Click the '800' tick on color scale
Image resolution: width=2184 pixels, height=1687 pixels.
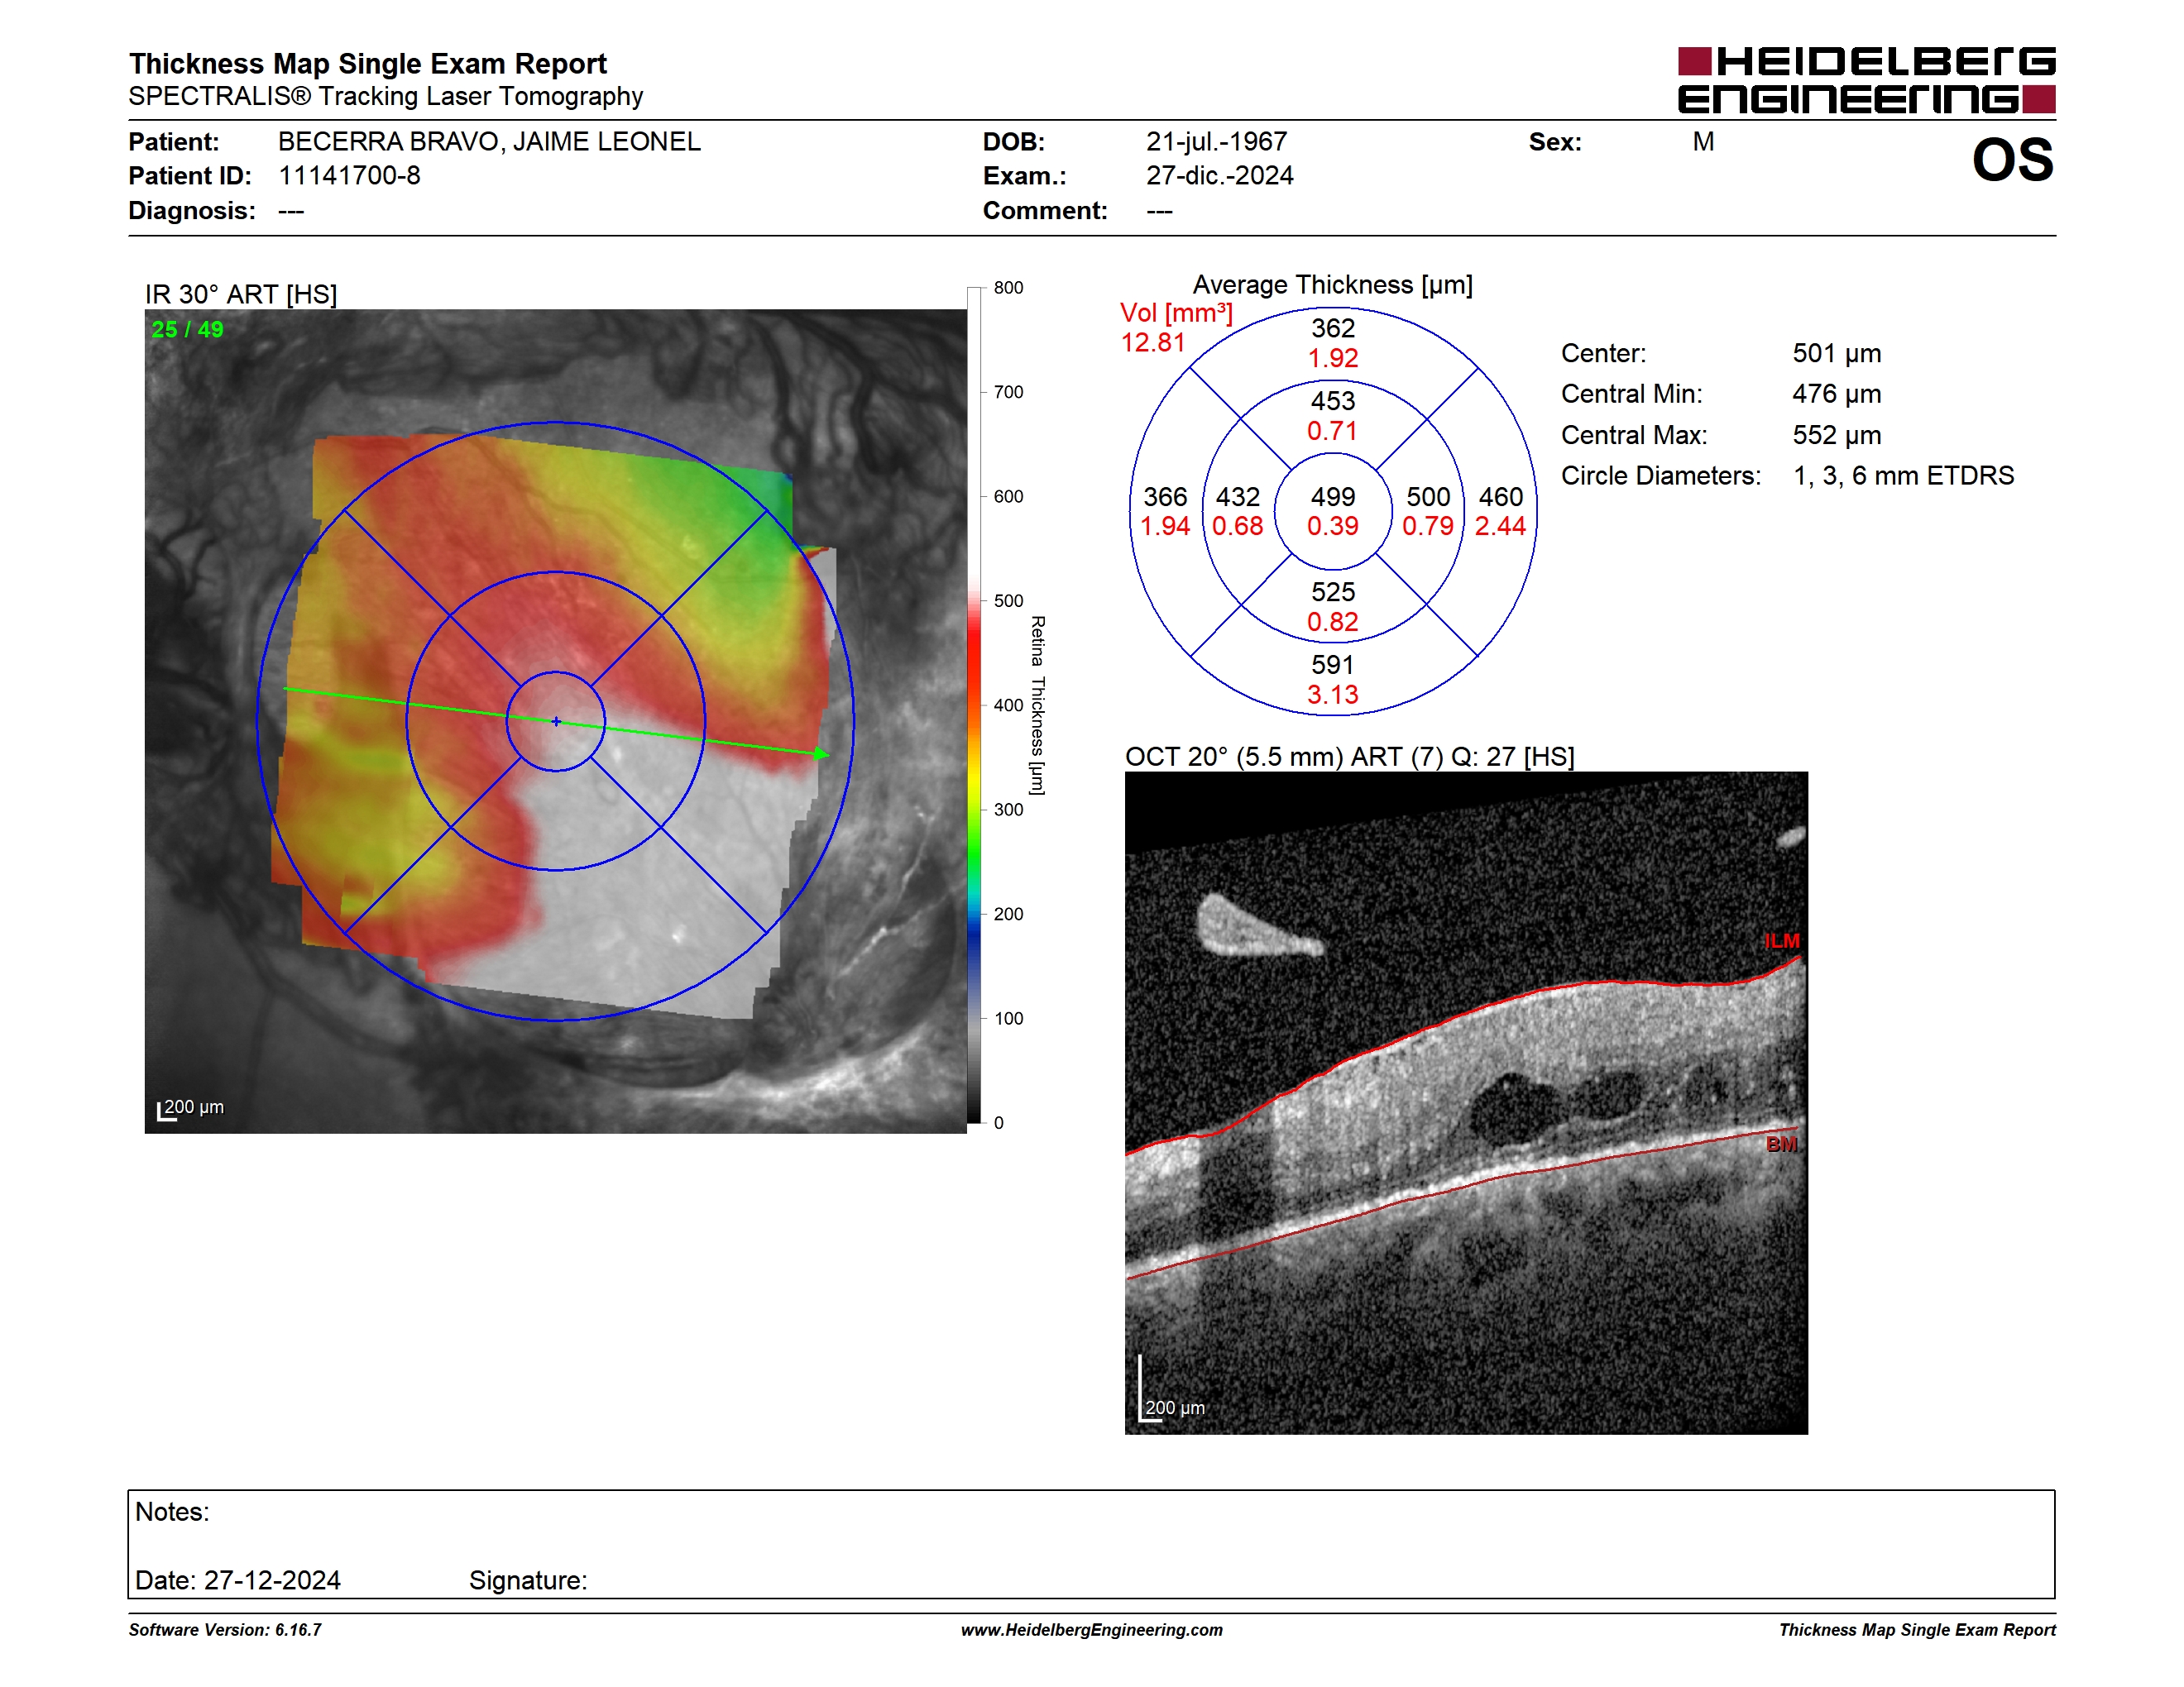point(1008,288)
